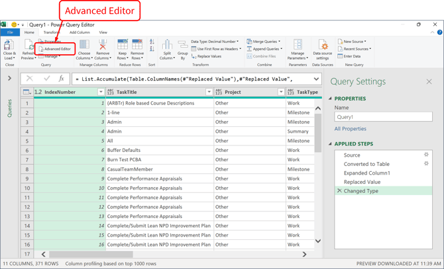Switch to the View tab
Image resolution: width=444 pixels, height=269 pixels.
pos(103,32)
